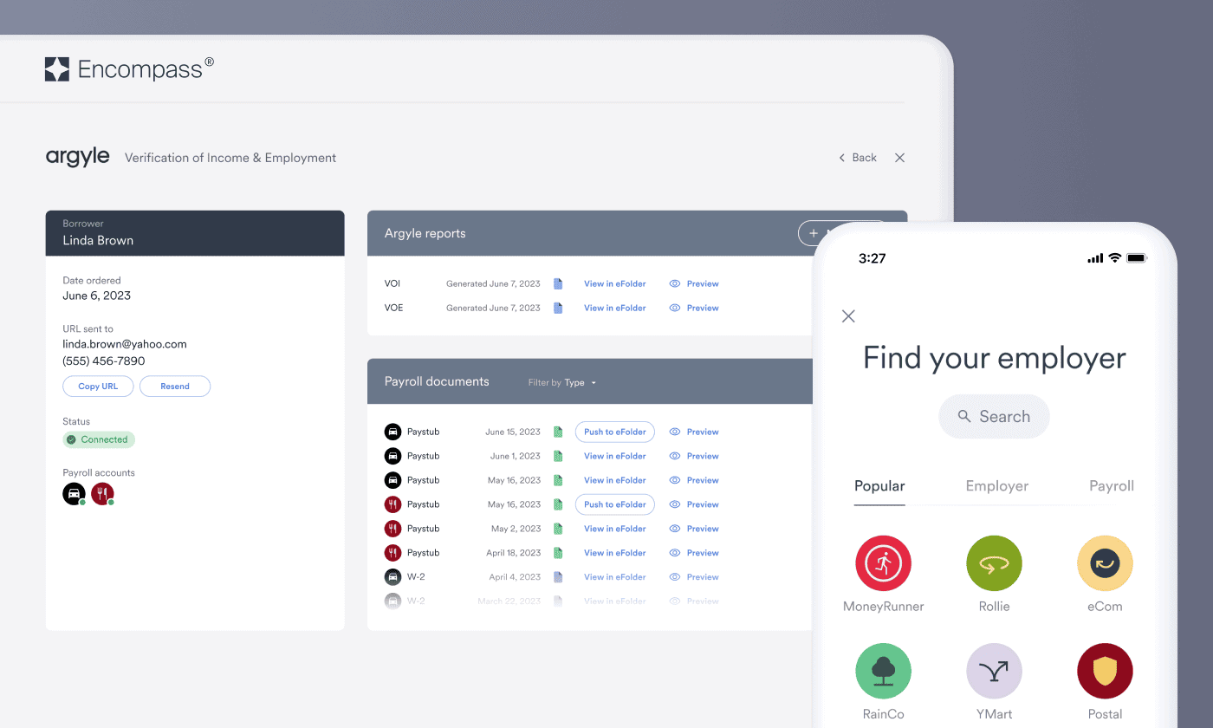The height and width of the screenshot is (728, 1213).
Task: Click the green Connected status check icon
Action: tap(72, 439)
